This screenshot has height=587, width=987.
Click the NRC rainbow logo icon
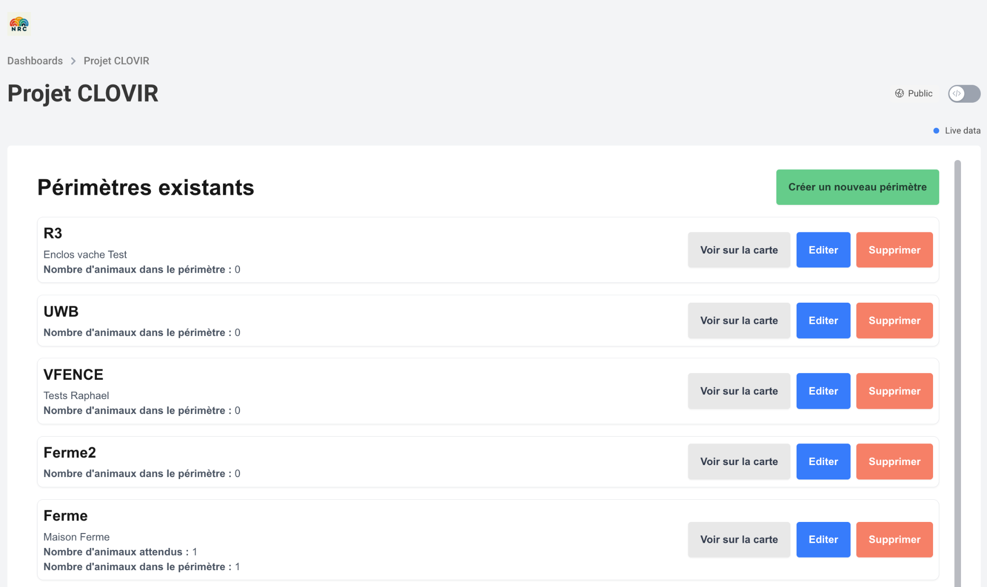pyautogui.click(x=19, y=24)
